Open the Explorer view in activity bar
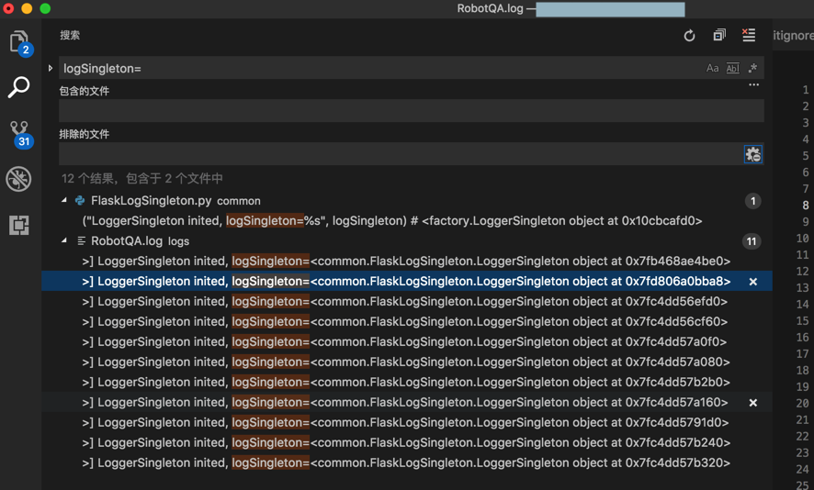Viewport: 814px width, 490px height. 19,42
